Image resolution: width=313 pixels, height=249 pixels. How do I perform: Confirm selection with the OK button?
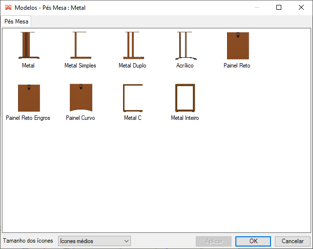[253, 241]
